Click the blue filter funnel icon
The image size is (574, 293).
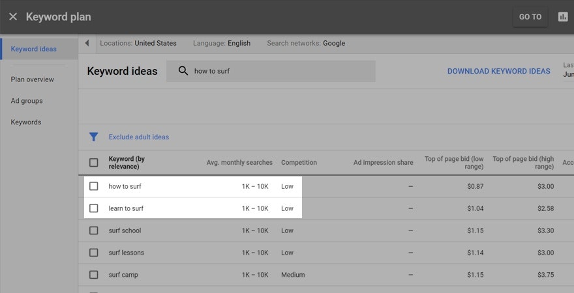click(94, 137)
